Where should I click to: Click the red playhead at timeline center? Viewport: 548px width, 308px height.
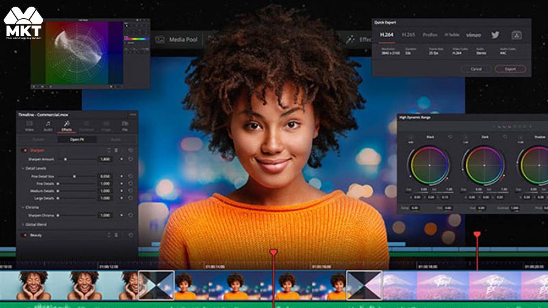[x=273, y=252]
